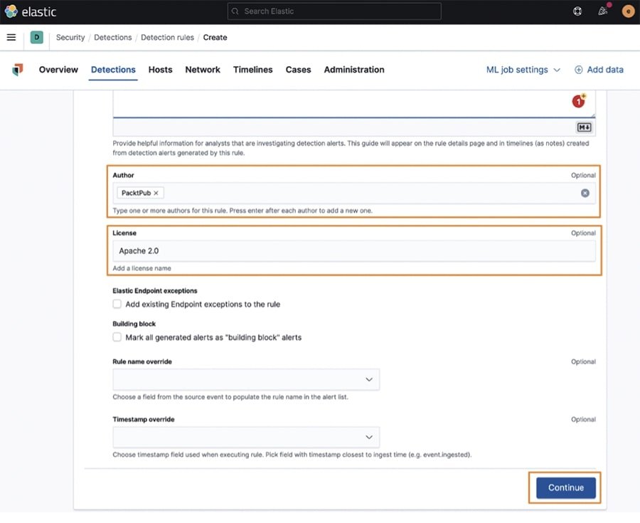This screenshot has width=640, height=523.
Task: Click the Elastic logo in header
Action: [30, 11]
